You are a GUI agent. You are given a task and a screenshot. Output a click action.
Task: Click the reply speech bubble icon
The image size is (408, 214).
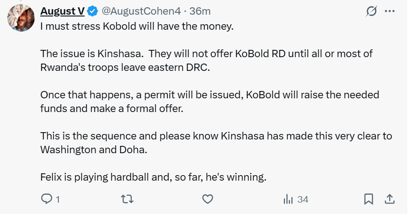tap(47, 199)
